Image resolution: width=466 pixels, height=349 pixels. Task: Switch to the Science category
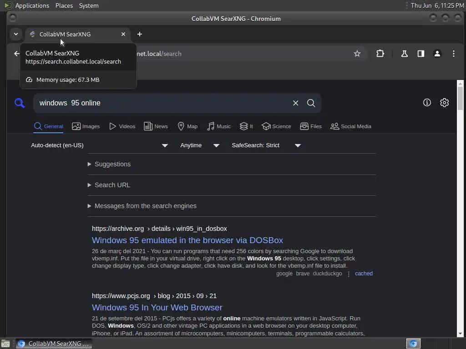click(276, 126)
